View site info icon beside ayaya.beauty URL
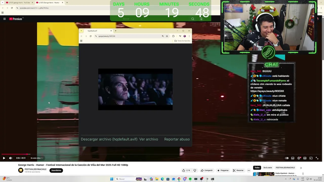This screenshot has height=182, width=324. point(96,36)
